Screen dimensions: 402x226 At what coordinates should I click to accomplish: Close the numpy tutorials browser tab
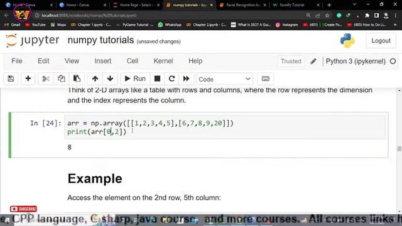point(212,5)
